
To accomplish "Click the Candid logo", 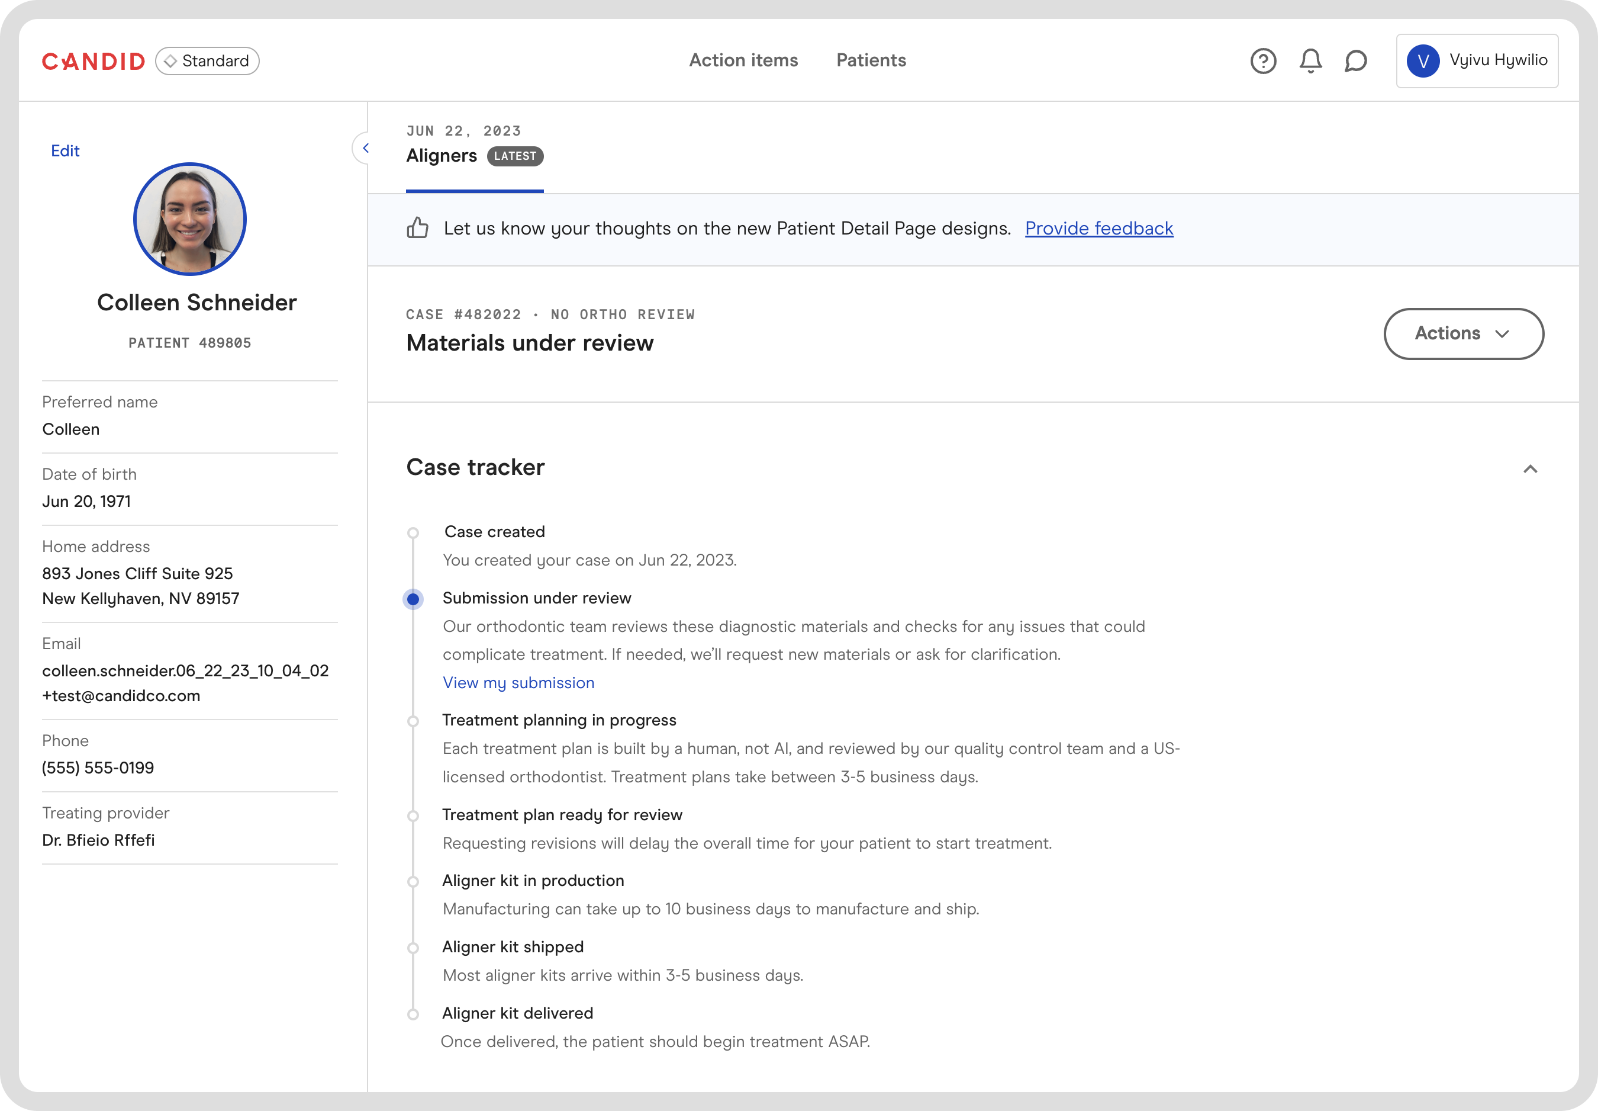I will click(x=94, y=61).
